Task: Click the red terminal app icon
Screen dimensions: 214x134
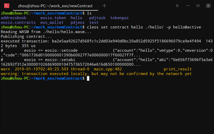Action: point(7,6)
